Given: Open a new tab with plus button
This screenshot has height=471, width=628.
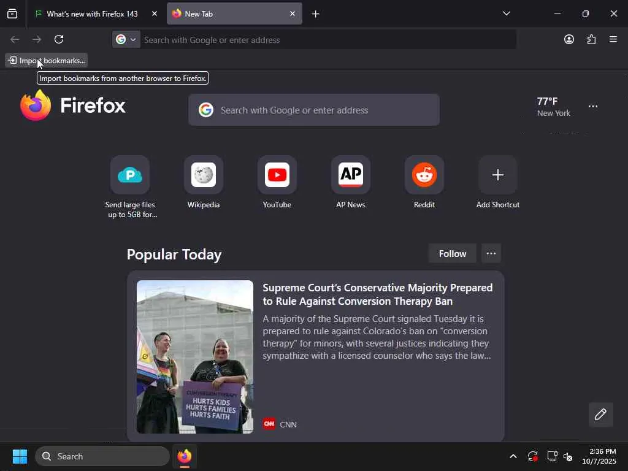Looking at the screenshot, I should [x=316, y=14].
